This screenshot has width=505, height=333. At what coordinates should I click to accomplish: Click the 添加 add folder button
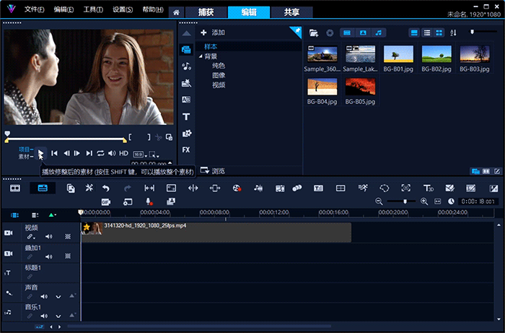213,33
